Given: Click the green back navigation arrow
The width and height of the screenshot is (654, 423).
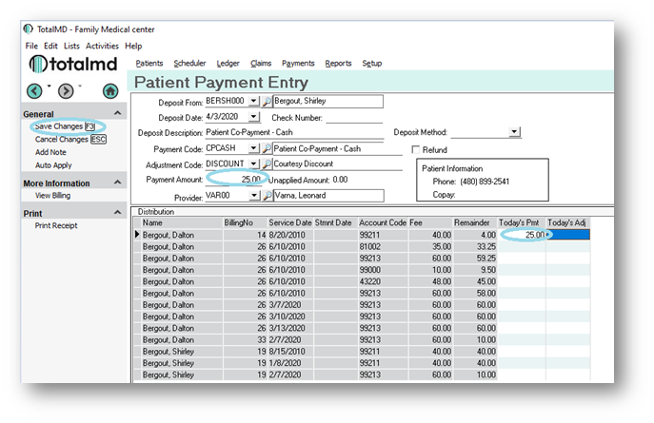Looking at the screenshot, I should (34, 91).
